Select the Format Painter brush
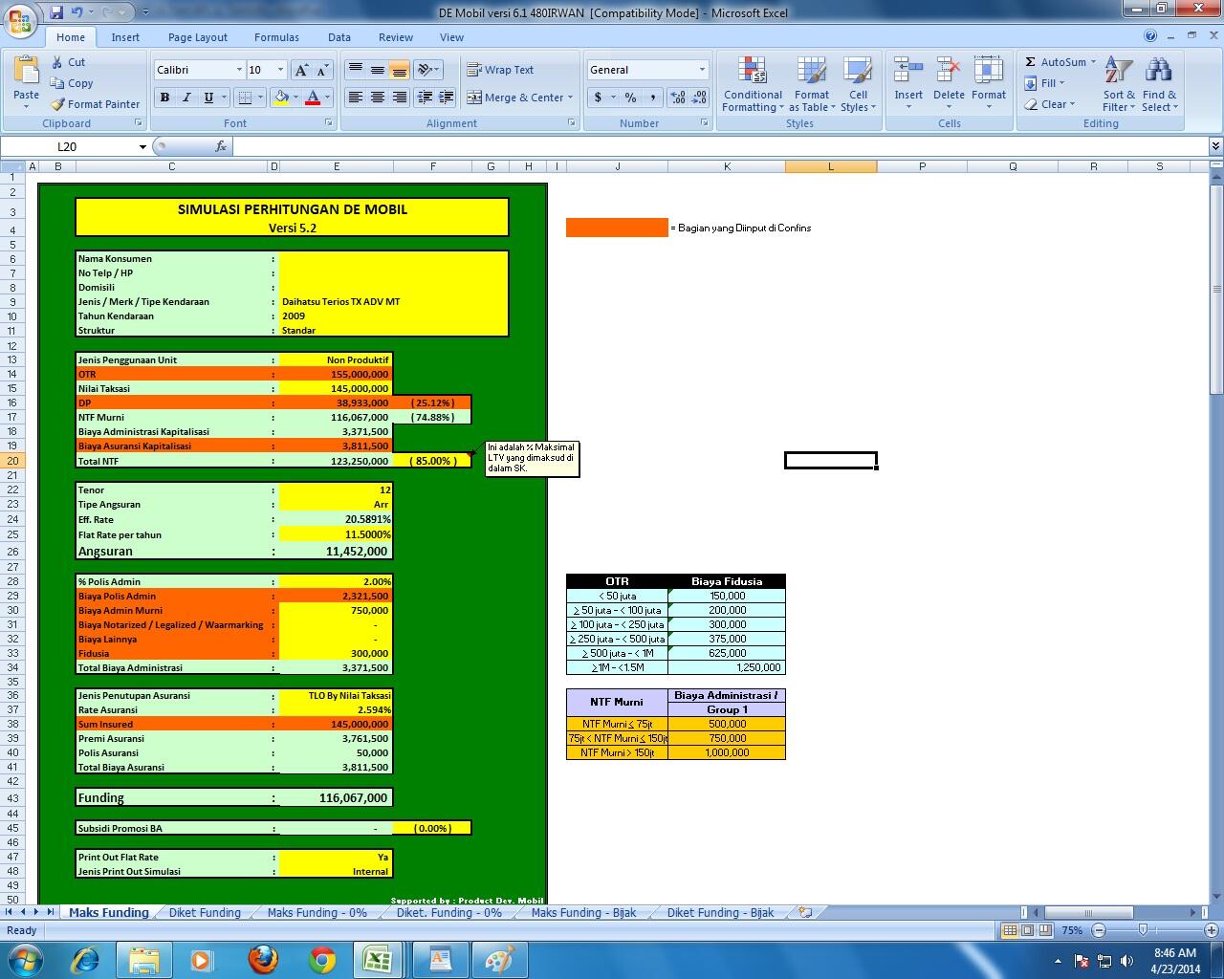 (57, 104)
